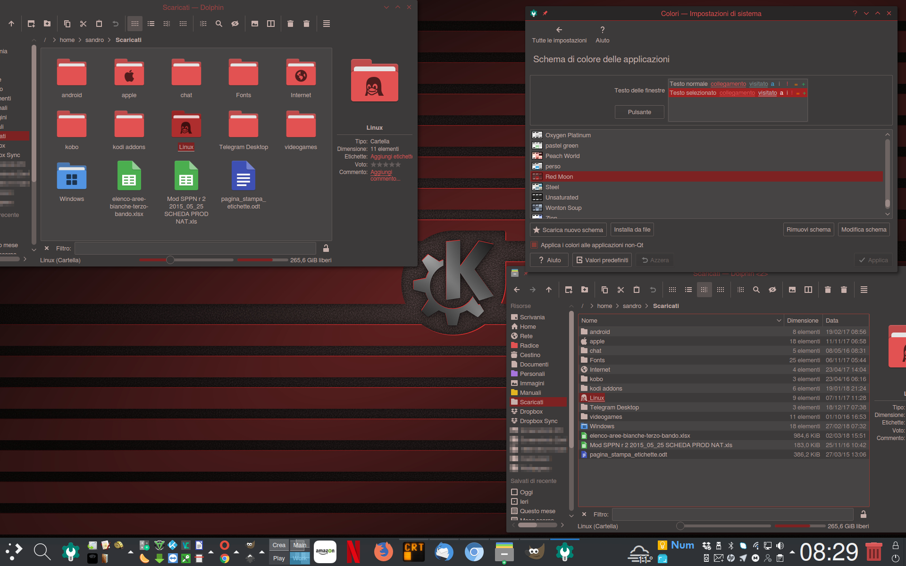Open search magnifier in Dolphin <2> toolbar
This screenshot has width=906, height=566.
[756, 290]
